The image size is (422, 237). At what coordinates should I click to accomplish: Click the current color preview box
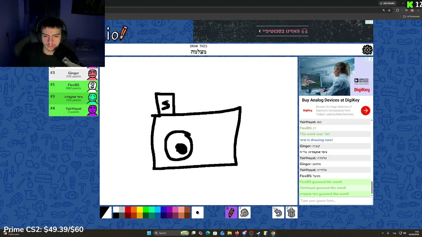pos(106,213)
